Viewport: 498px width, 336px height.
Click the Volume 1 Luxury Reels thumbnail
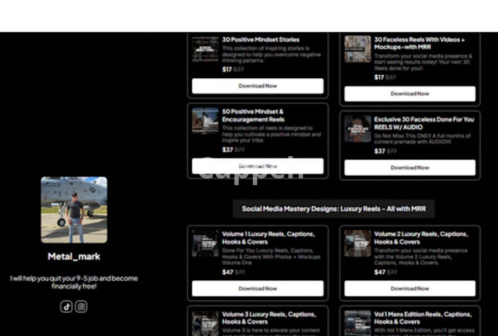[205, 243]
